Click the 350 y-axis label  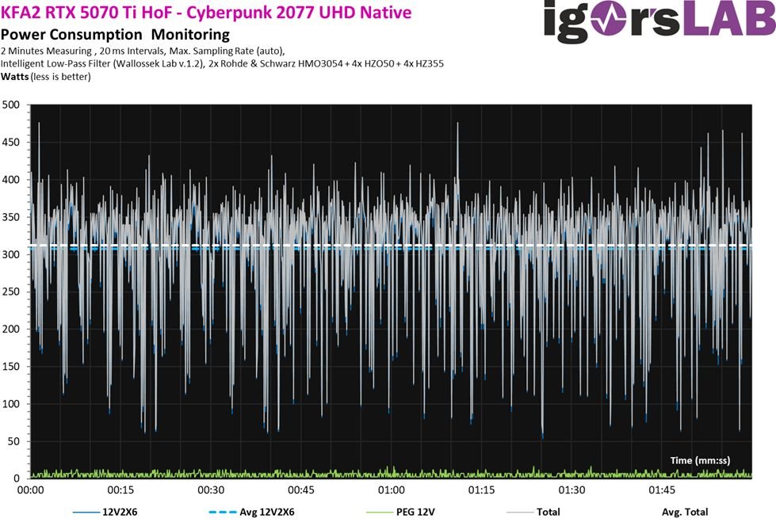(11, 217)
